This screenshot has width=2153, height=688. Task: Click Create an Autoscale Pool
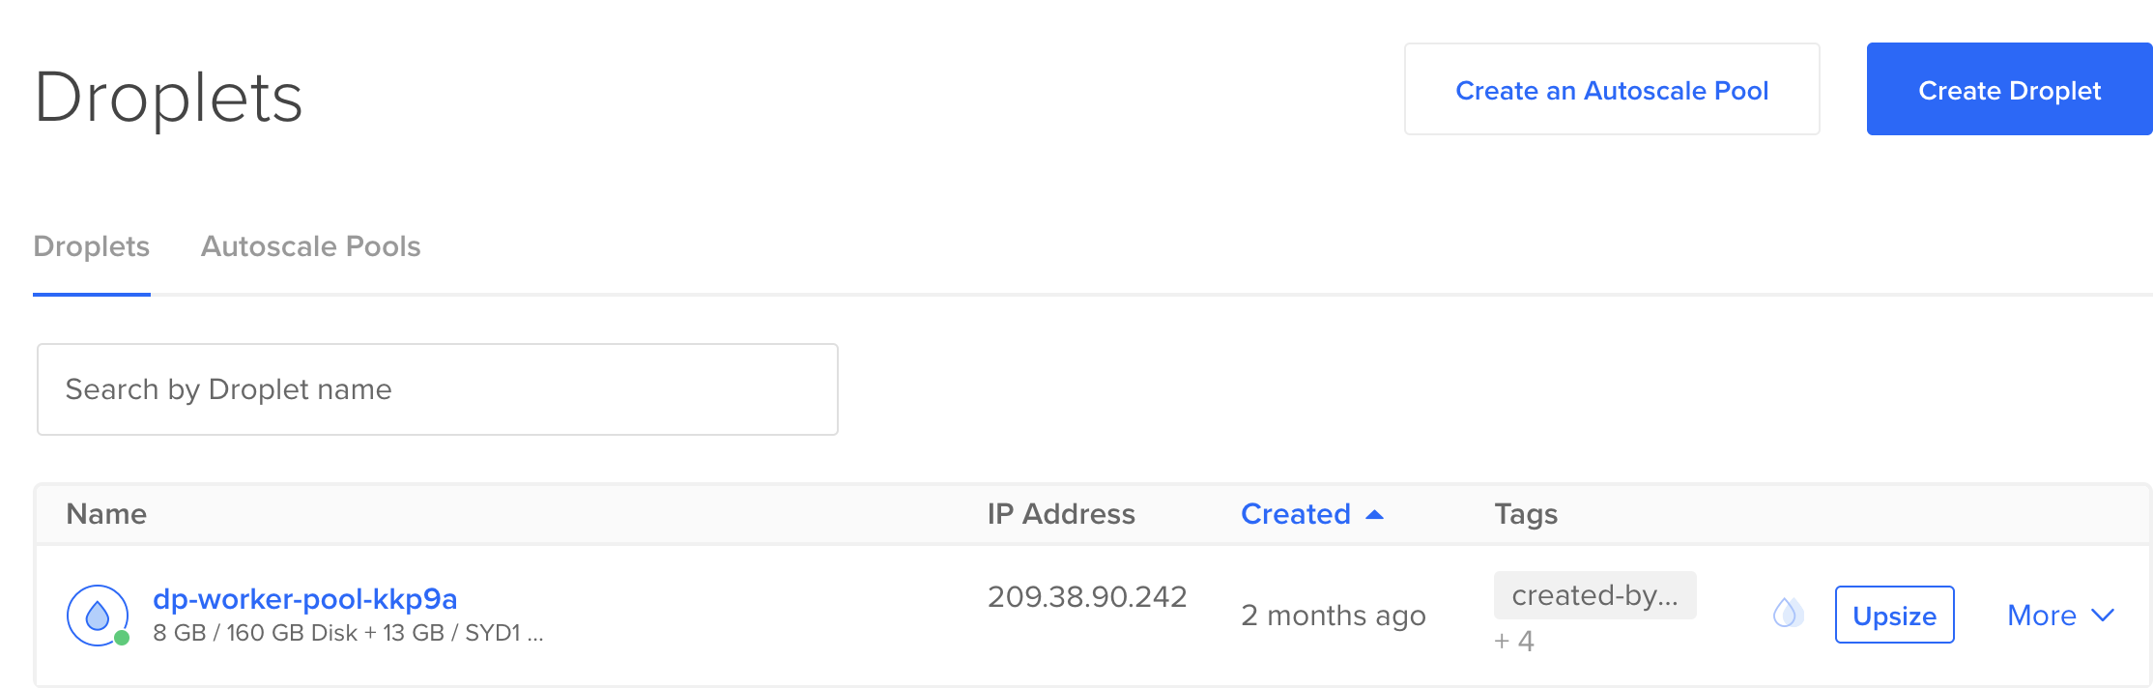pyautogui.click(x=1612, y=89)
